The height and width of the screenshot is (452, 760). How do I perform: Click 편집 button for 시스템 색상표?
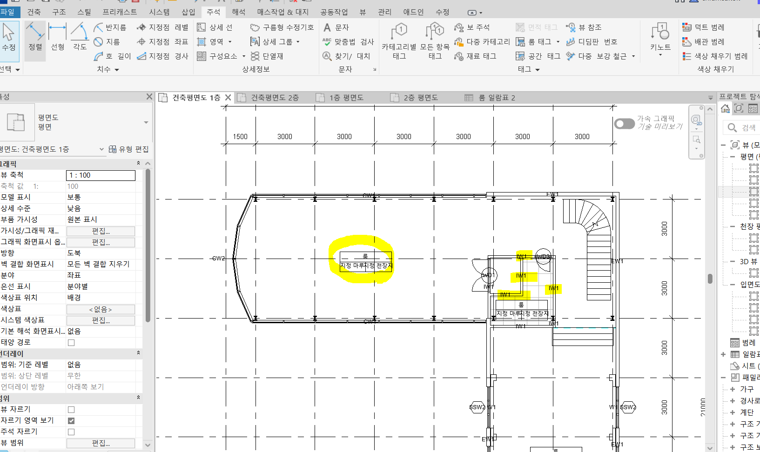[x=101, y=320]
